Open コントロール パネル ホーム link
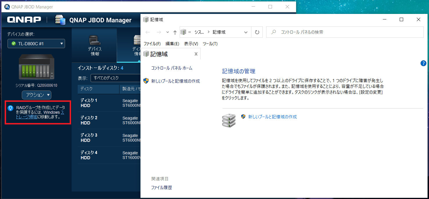Screen dimensions: 429x199 172,68
